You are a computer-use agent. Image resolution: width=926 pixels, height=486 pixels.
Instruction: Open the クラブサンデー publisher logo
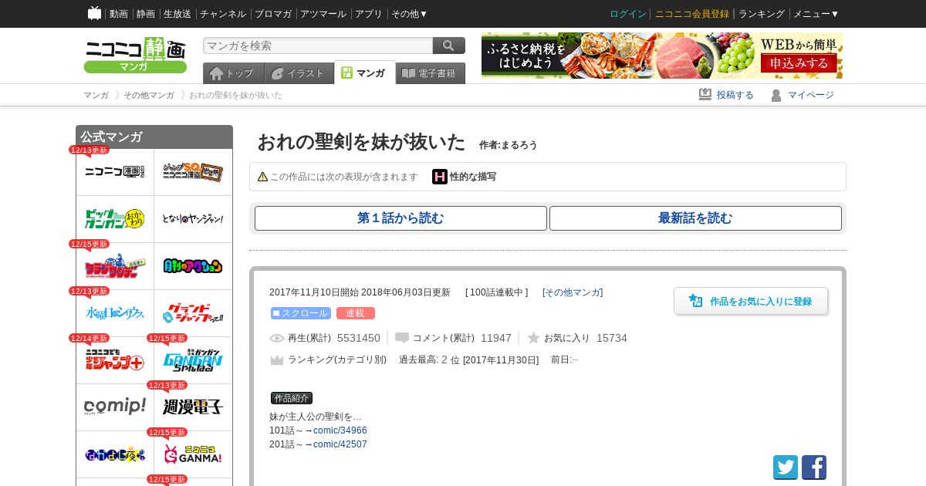(115, 266)
